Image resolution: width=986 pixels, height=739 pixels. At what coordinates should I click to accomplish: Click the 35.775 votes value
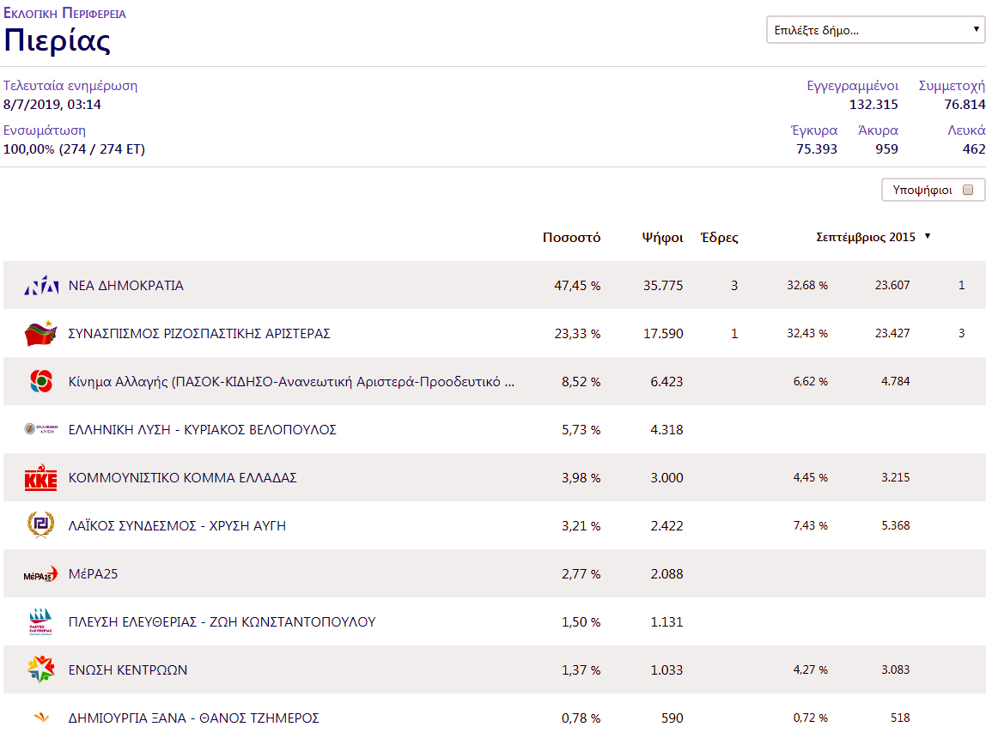663,286
